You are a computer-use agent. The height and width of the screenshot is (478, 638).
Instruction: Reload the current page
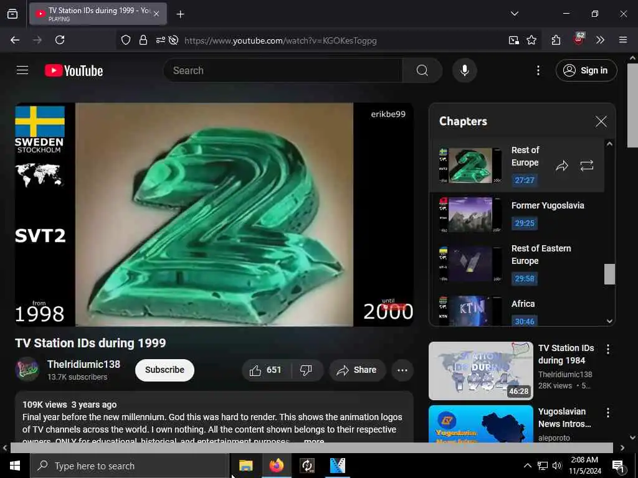[x=60, y=40]
